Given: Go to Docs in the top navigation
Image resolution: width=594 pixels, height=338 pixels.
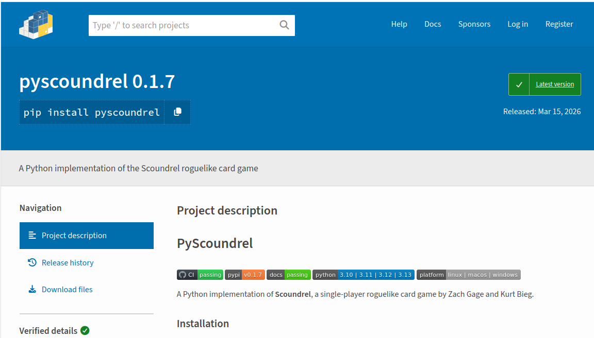Looking at the screenshot, I should 433,24.
